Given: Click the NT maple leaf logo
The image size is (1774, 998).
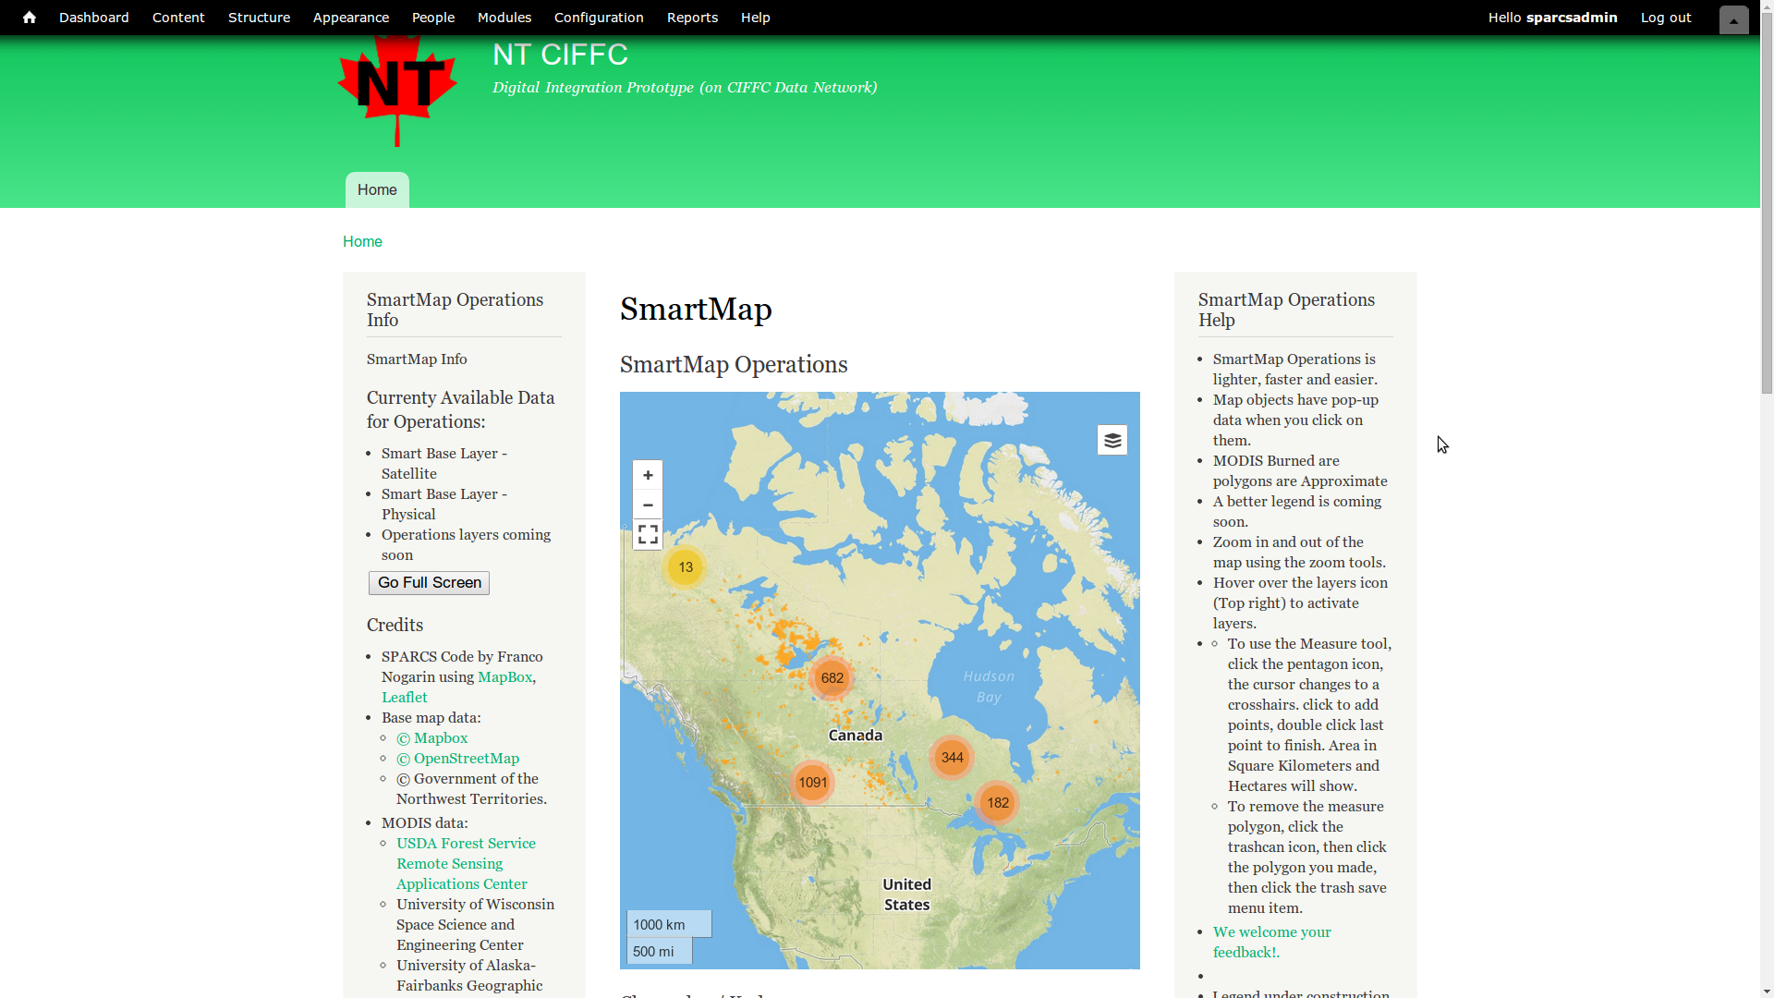Looking at the screenshot, I should (x=397, y=90).
